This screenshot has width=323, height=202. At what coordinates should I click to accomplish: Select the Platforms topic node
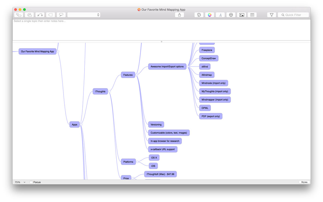(x=128, y=162)
